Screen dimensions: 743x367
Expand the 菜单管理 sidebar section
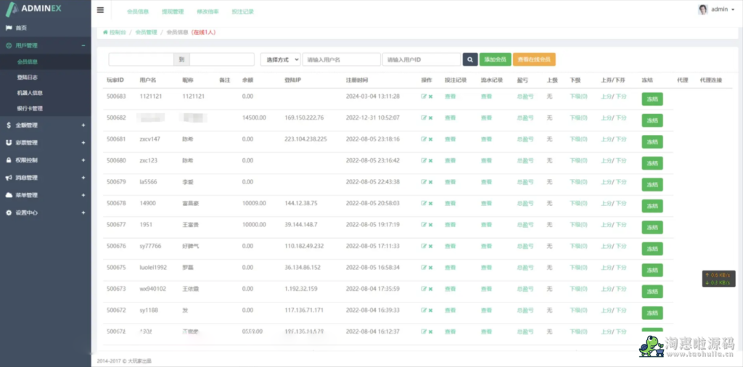46,195
